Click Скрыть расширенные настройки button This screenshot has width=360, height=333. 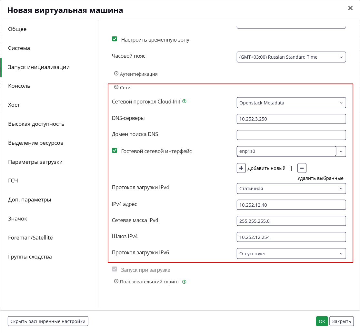tap(48, 321)
